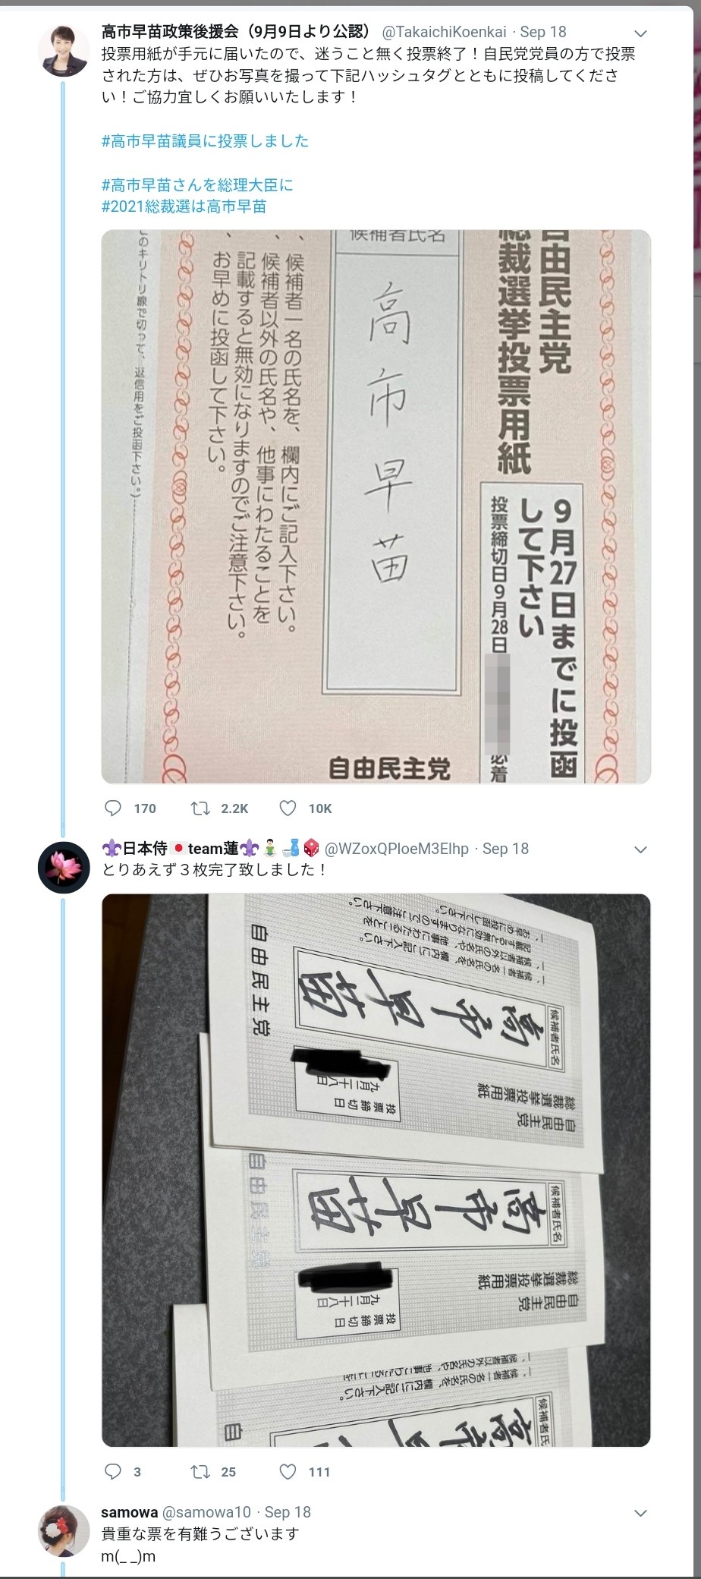Viewport: 701px width, 1579px height.
Task: Open the three ballots photo
Action: click(376, 1171)
